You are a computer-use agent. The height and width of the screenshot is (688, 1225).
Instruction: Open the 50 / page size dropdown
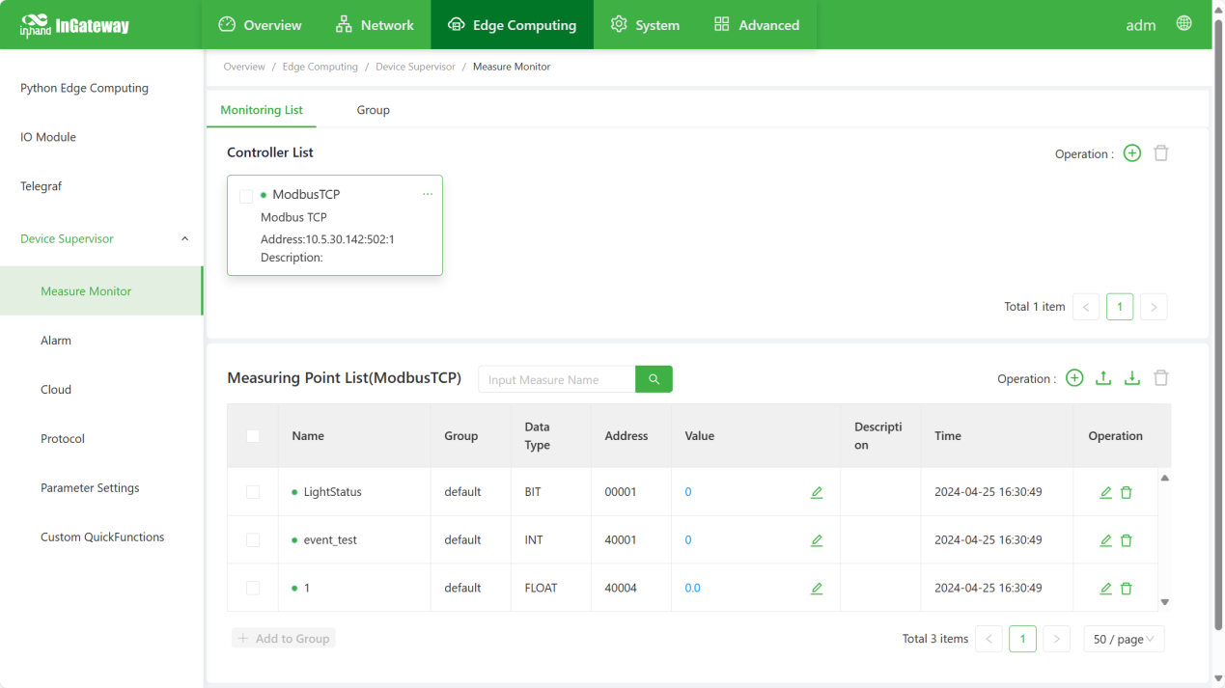tap(1124, 639)
